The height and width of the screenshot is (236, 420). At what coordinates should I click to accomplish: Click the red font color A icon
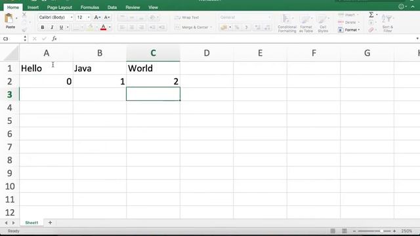pyautogui.click(x=104, y=28)
